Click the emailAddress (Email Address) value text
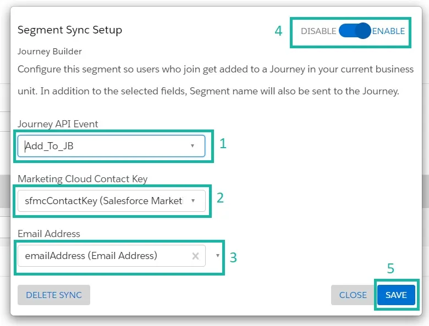429x326 pixels. [x=91, y=256]
